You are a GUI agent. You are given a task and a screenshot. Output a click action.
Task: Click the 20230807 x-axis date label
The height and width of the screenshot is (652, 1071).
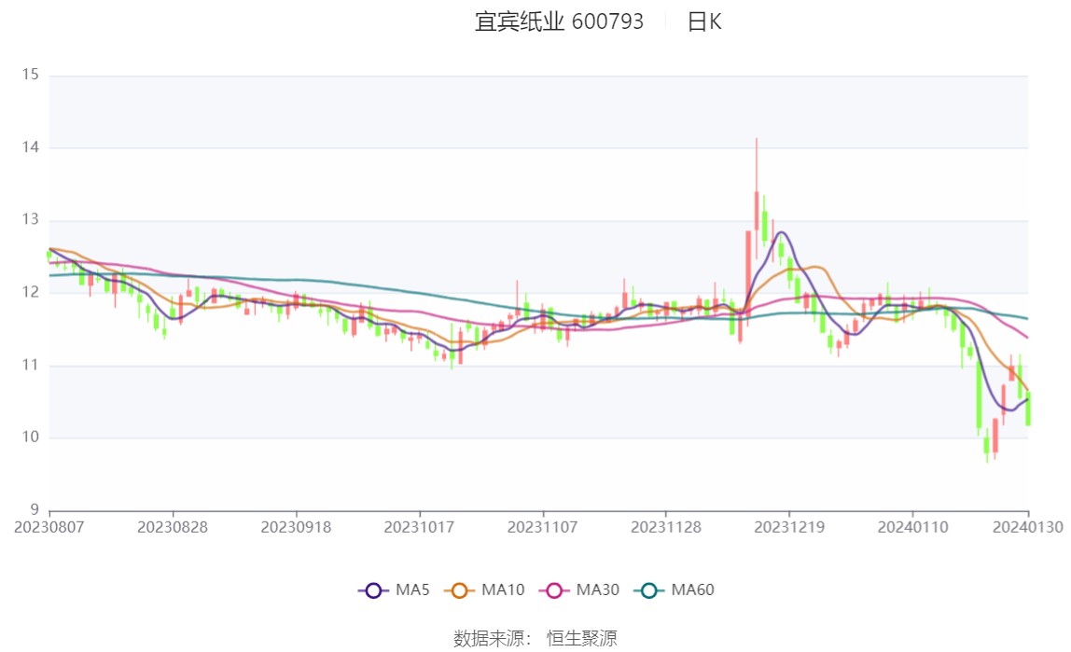(x=49, y=528)
